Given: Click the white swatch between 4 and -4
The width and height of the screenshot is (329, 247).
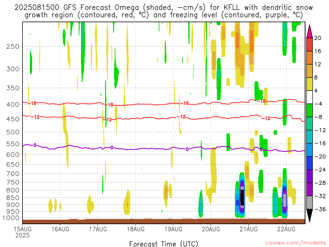Looking at the screenshot, I should point(309,97).
